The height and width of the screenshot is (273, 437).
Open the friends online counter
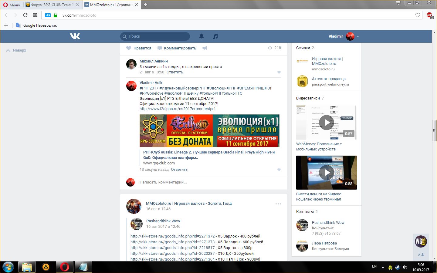point(421,255)
